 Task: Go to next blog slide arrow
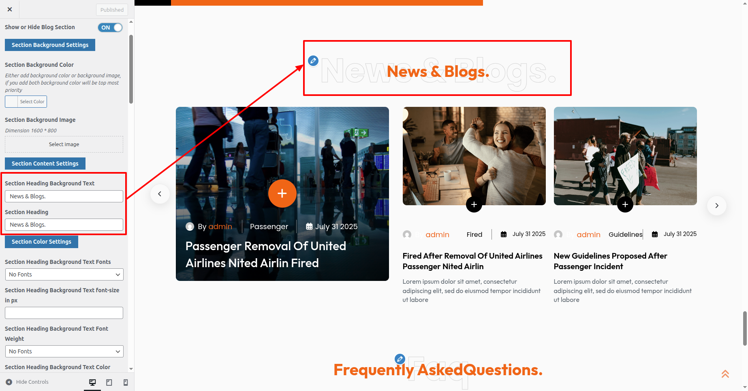717,206
